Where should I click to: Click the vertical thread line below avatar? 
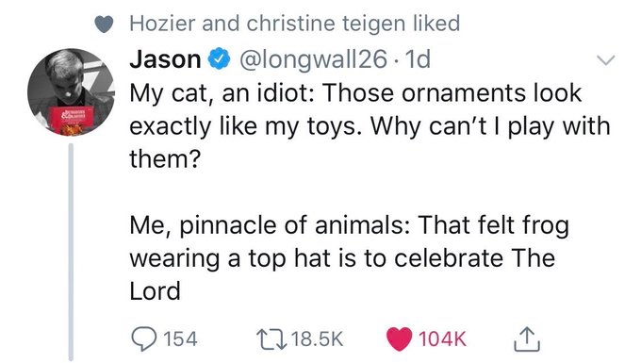[71, 252]
